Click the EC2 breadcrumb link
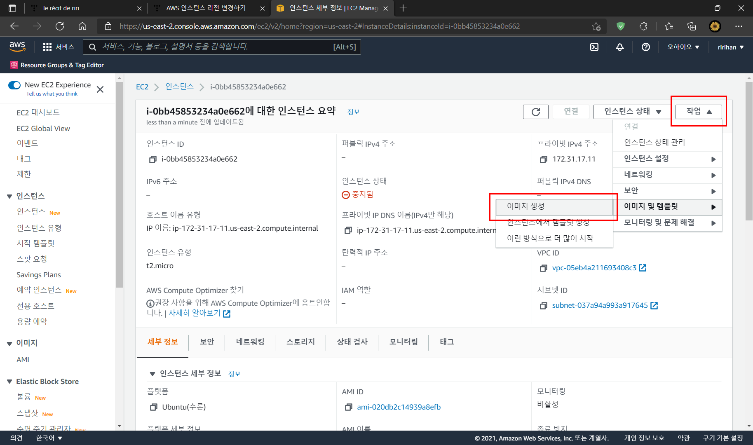This screenshot has height=445, width=753. pyautogui.click(x=142, y=87)
